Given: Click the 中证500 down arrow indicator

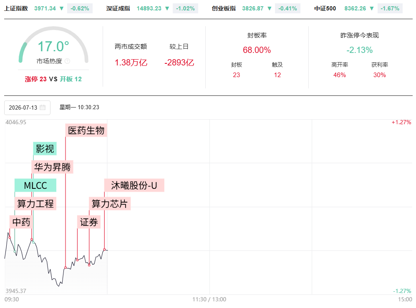Looking at the screenshot, I should [x=372, y=8].
